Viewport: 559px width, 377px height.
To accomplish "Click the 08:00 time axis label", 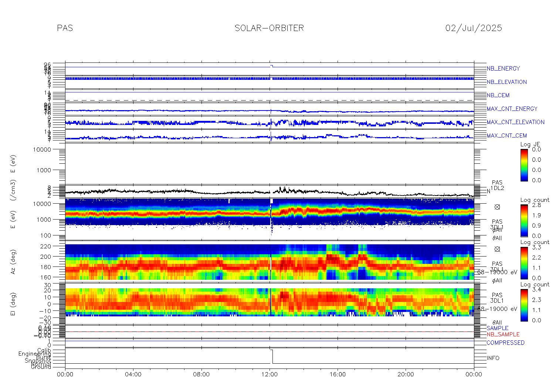I will 201,374.
